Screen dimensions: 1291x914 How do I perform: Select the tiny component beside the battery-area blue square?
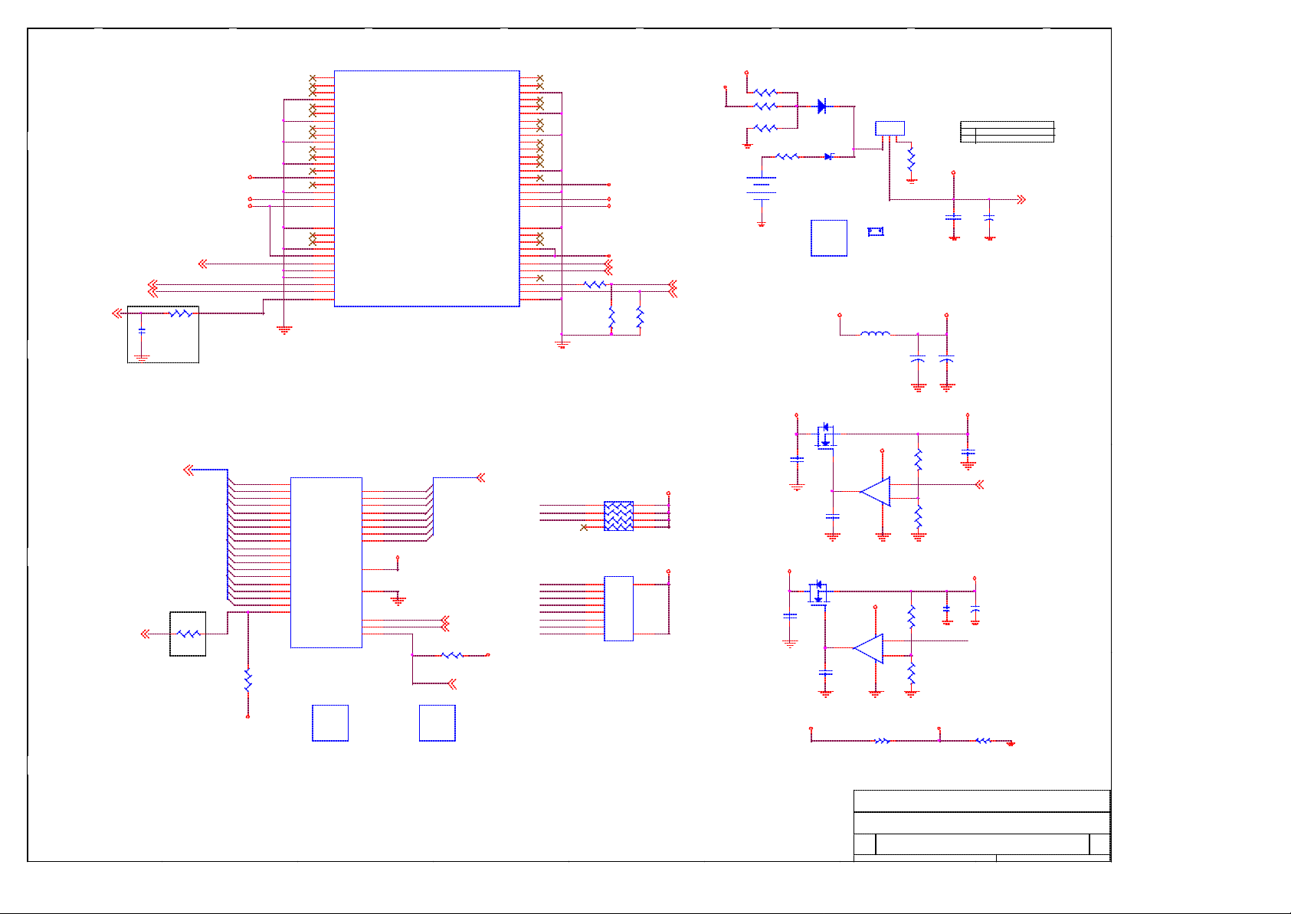tap(876, 231)
